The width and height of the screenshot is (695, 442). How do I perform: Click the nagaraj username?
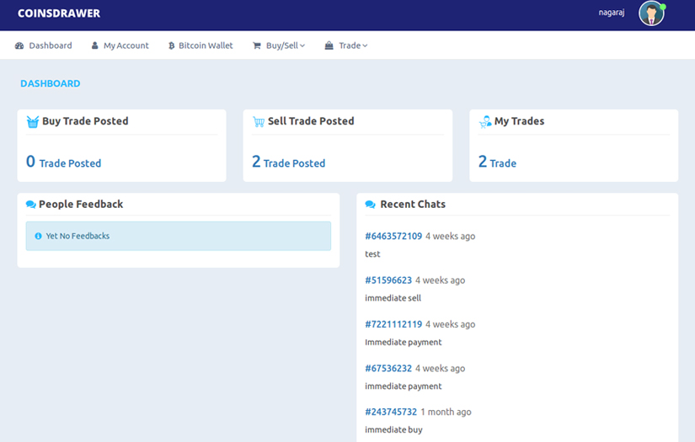[612, 13]
